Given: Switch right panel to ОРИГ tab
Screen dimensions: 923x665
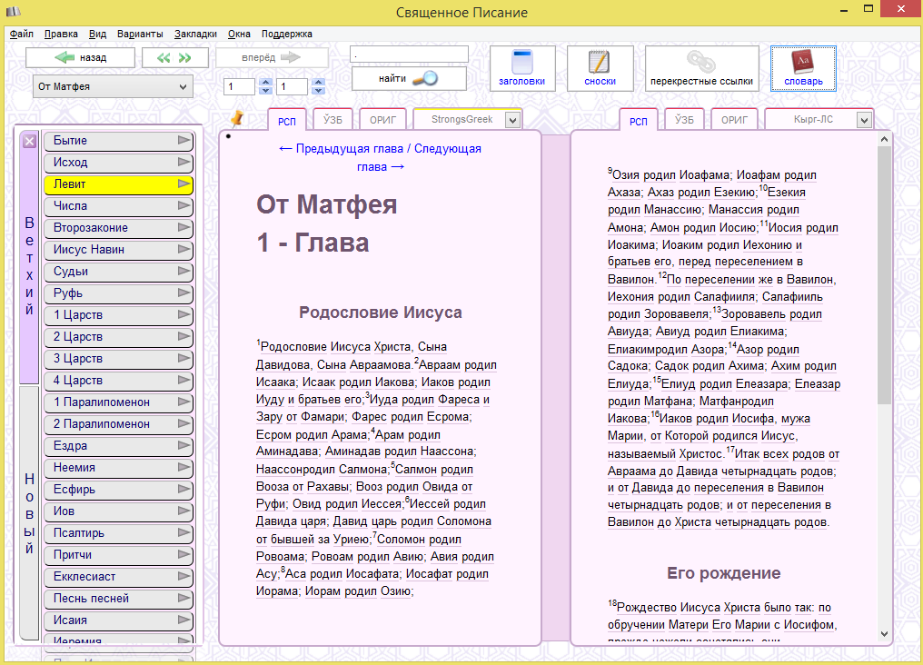Looking at the screenshot, I should (734, 120).
